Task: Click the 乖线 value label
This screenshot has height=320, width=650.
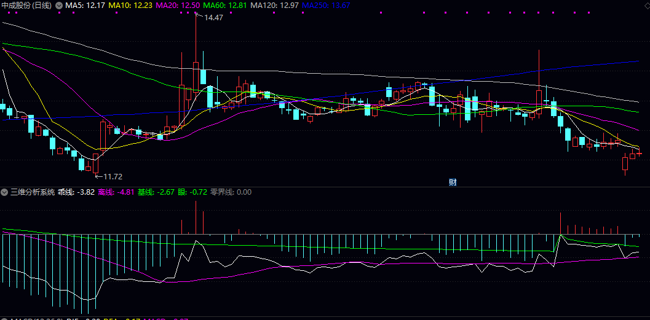Action: point(76,192)
